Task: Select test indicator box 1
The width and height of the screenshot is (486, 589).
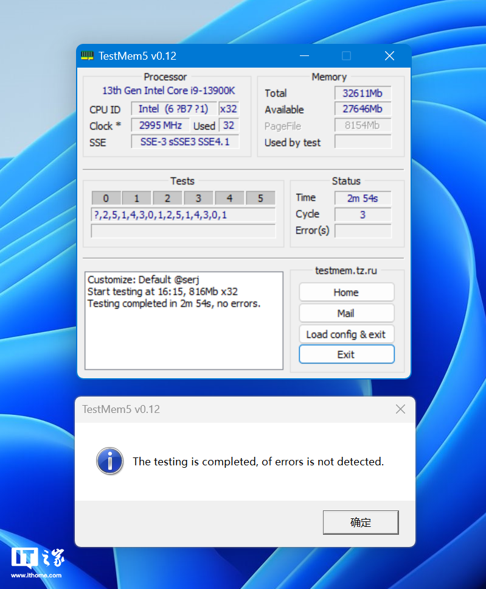Action: (x=137, y=199)
